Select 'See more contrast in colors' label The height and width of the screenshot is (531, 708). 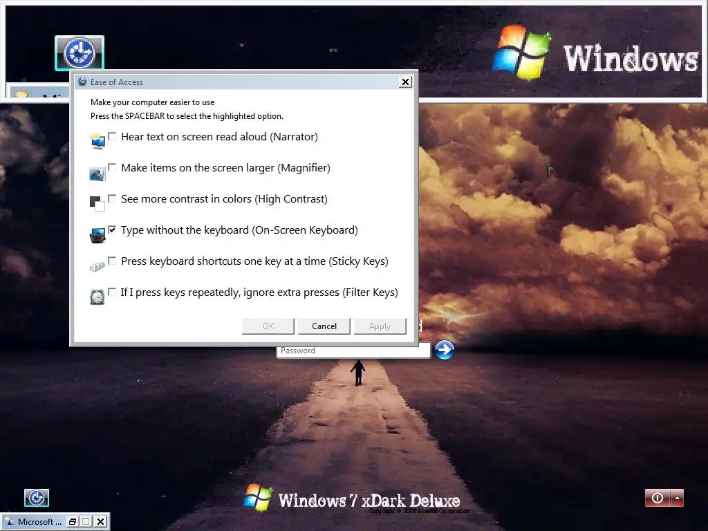click(186, 199)
